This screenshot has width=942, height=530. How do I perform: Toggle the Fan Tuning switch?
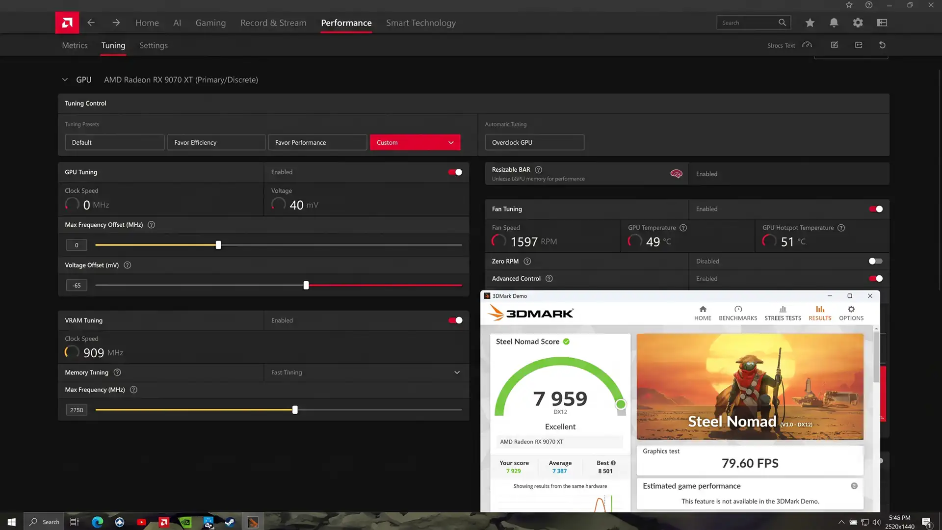(876, 209)
